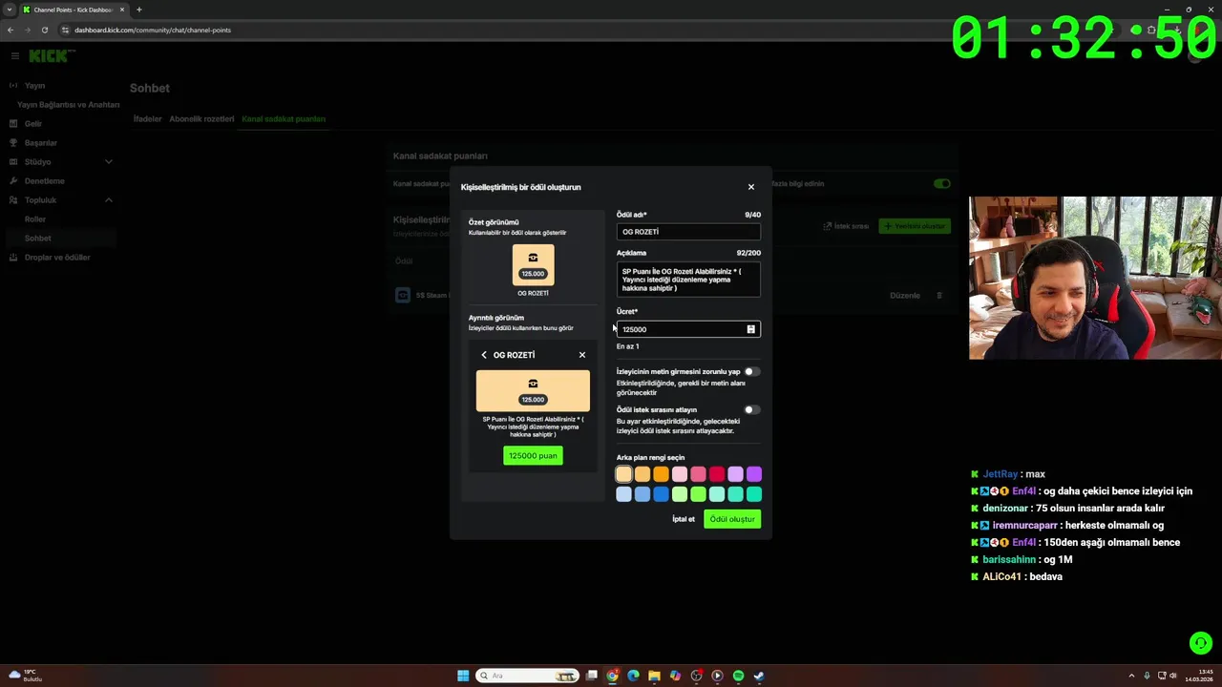This screenshot has height=687, width=1222.
Task: Enable required viewer text input toggle
Action: (x=752, y=372)
